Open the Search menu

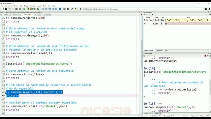coord(10,6)
